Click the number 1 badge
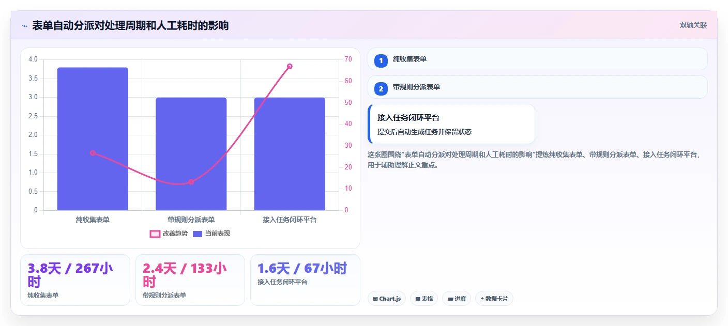The height and width of the screenshot is (326, 728). [x=381, y=60]
